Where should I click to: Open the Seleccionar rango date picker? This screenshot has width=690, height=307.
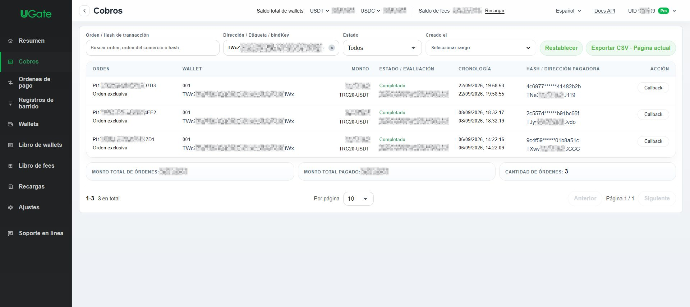click(481, 48)
